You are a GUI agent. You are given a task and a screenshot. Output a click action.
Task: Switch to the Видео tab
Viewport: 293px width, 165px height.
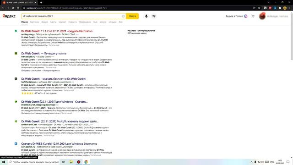coord(44,22)
